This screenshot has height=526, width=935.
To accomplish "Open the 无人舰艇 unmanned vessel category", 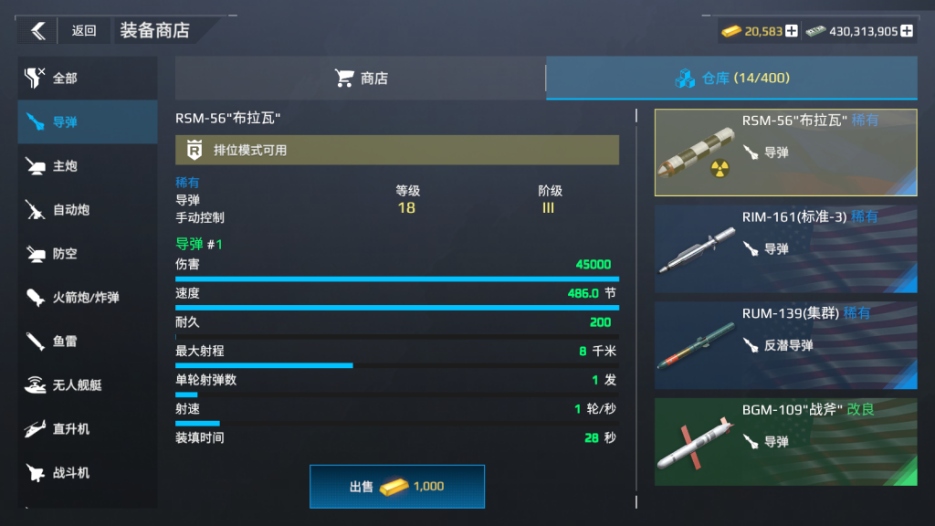I will (x=88, y=384).
